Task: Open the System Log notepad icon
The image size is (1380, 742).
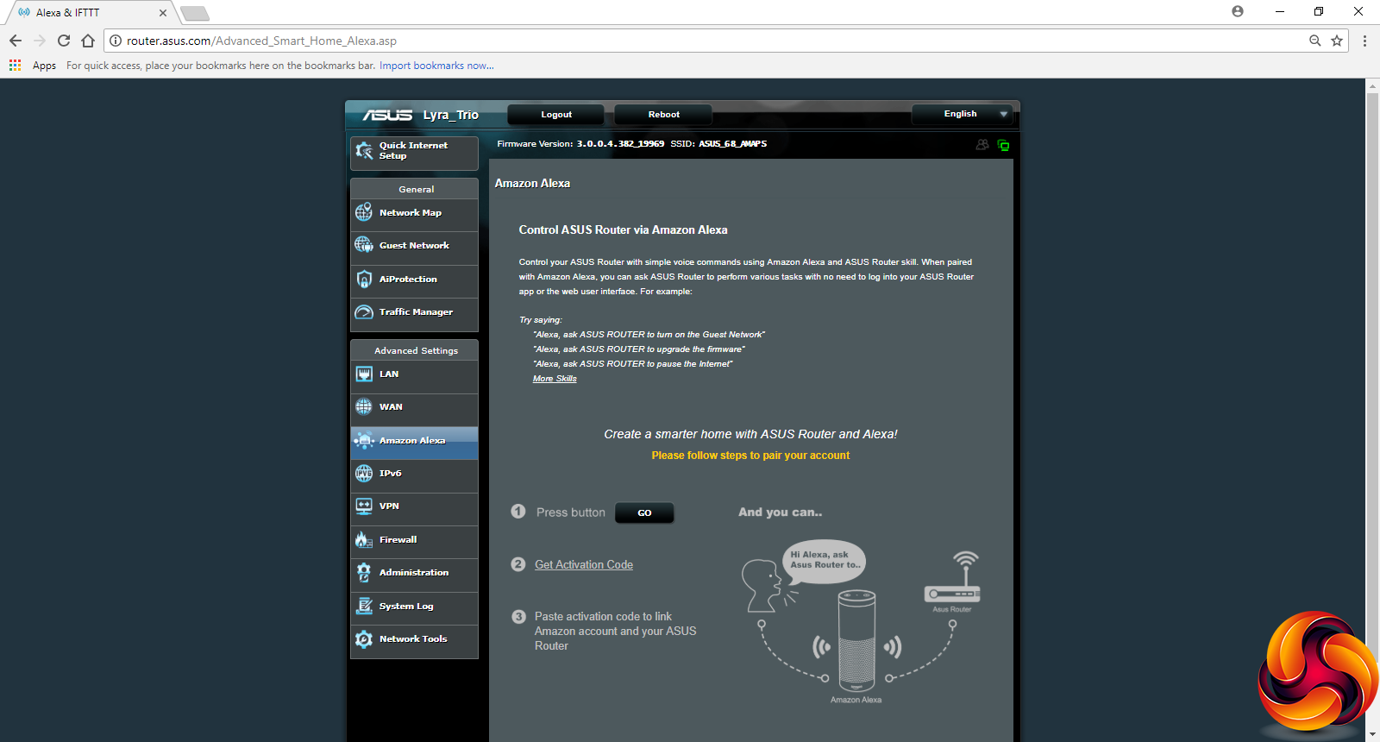Action: click(x=364, y=606)
